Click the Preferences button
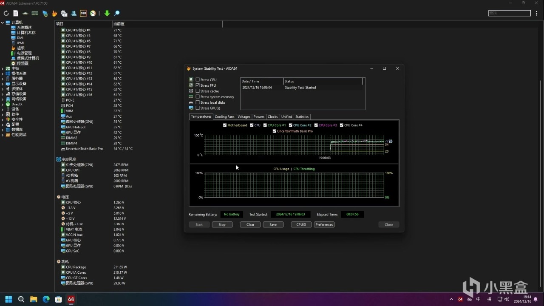Viewport: 544px width, 306px height. pos(324,225)
